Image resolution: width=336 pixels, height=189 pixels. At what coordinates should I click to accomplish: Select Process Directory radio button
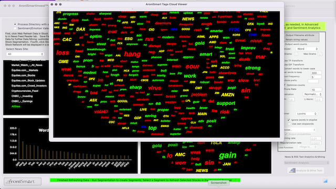[15, 24]
